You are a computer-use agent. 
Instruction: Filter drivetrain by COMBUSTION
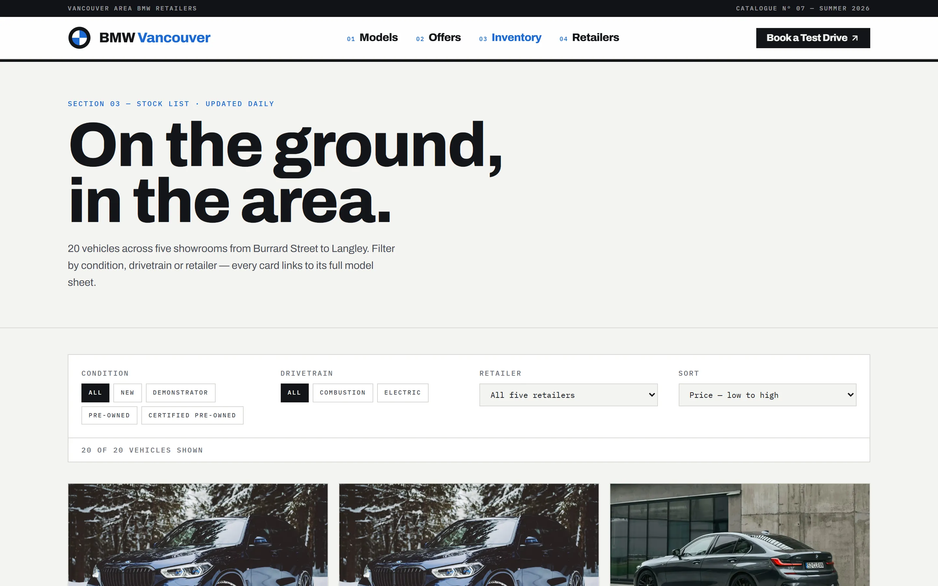(343, 393)
